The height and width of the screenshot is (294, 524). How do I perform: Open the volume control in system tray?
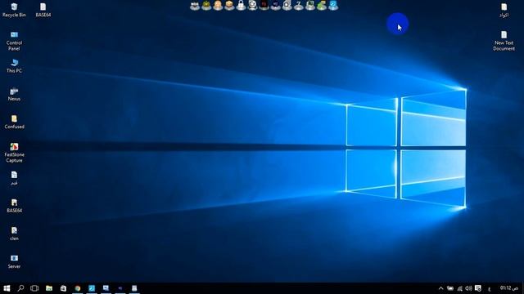click(468, 288)
